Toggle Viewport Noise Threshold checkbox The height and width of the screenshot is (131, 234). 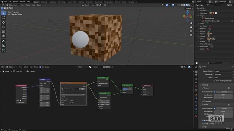coord(215,92)
